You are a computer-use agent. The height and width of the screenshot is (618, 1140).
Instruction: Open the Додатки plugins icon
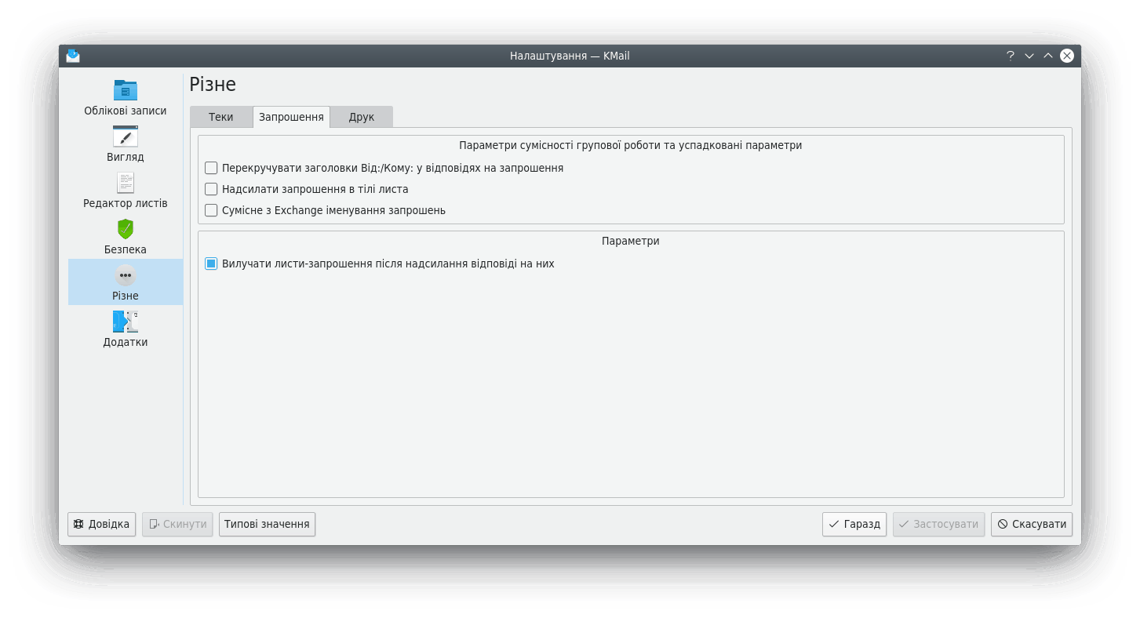coord(126,322)
